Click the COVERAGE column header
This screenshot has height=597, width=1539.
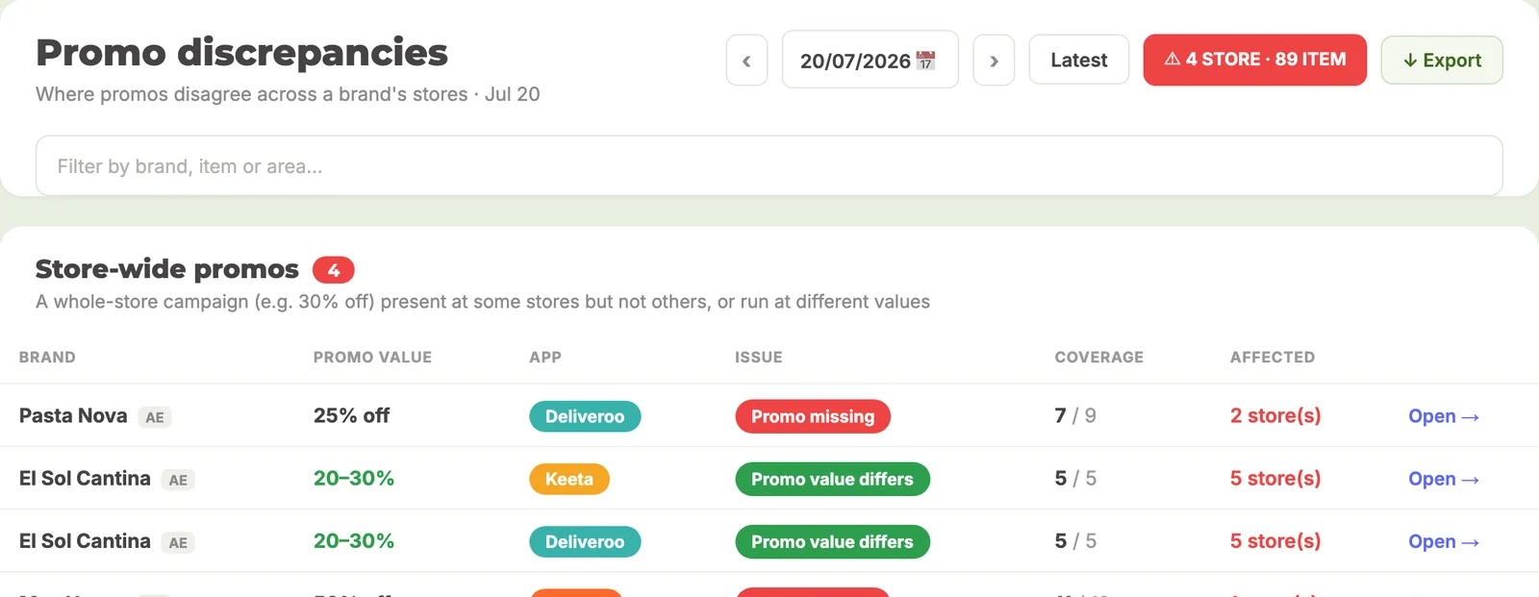point(1099,358)
